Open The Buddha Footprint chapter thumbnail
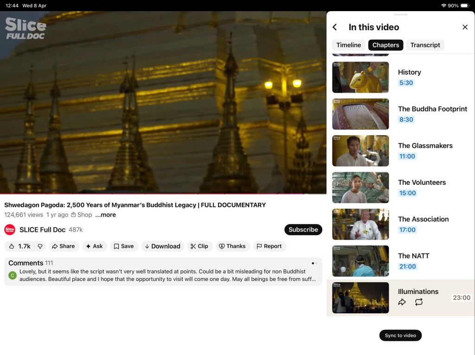This screenshot has width=475, height=355. 360,114
